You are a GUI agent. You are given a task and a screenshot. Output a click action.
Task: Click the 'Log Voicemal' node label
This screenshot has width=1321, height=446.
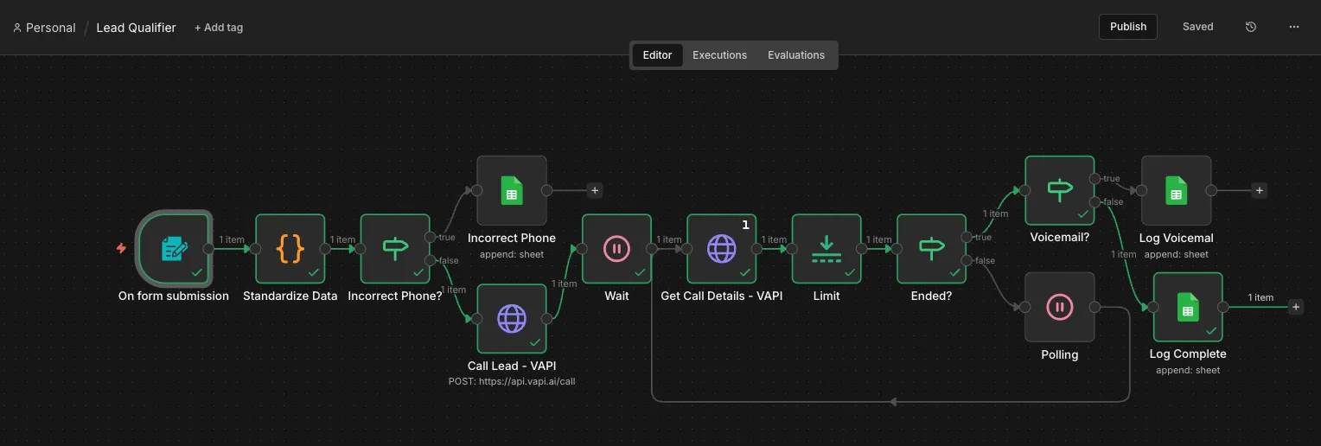tap(1176, 238)
